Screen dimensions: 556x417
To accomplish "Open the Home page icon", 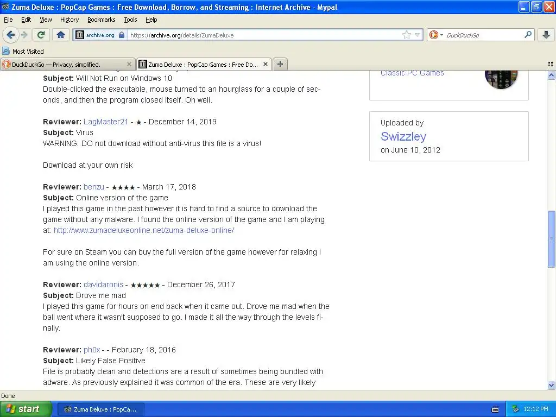I will 61,35.
